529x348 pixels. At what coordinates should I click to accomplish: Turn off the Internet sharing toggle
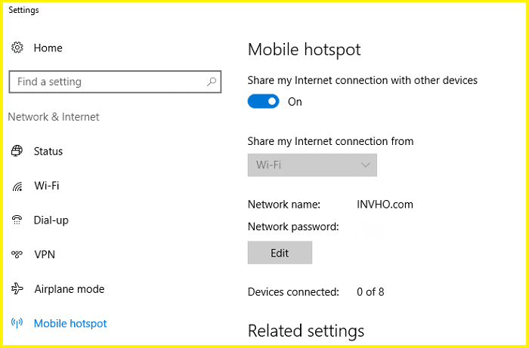click(263, 102)
